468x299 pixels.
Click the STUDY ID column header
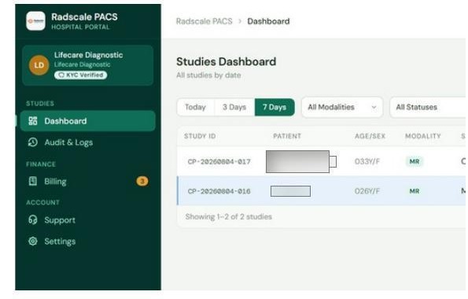pyautogui.click(x=200, y=136)
